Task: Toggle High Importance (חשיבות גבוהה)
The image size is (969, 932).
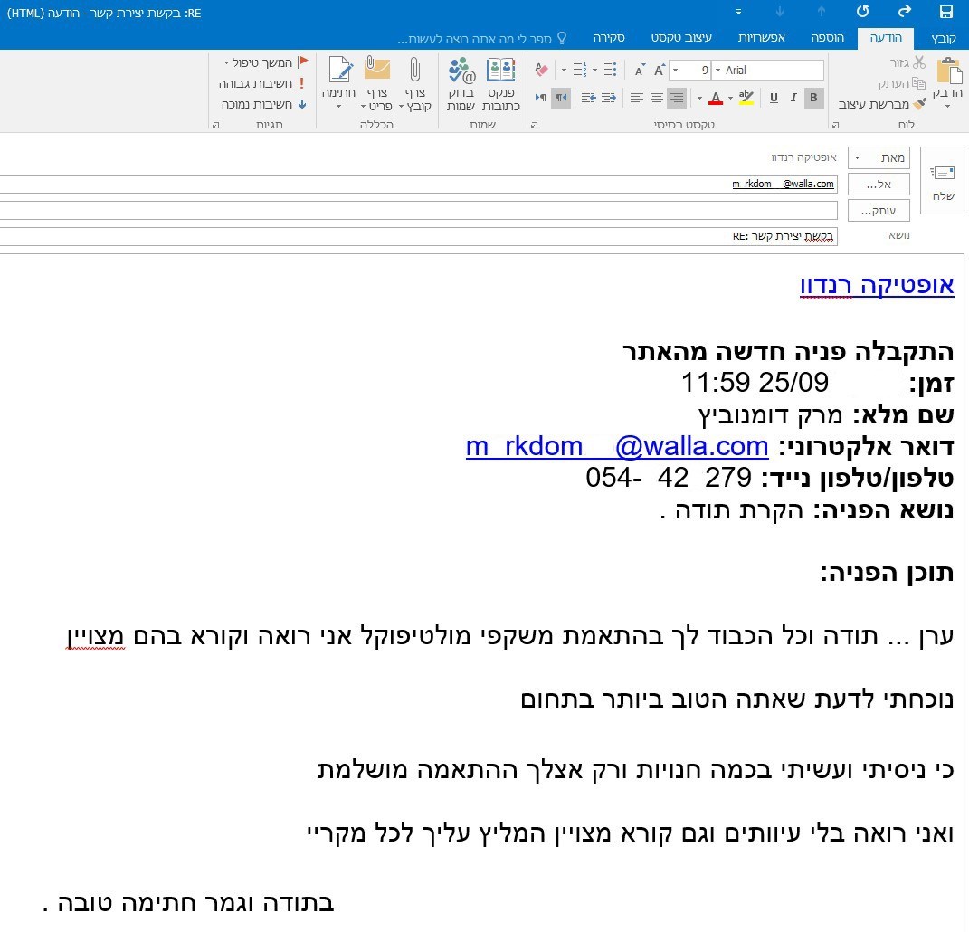Action: click(x=262, y=83)
